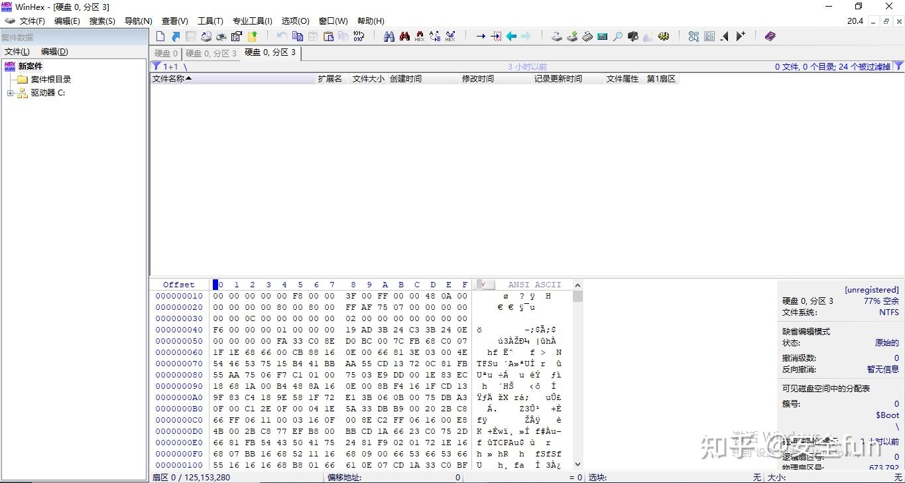Click the clipboard Paste toolbar icon
The height and width of the screenshot is (483, 905).
(328, 36)
